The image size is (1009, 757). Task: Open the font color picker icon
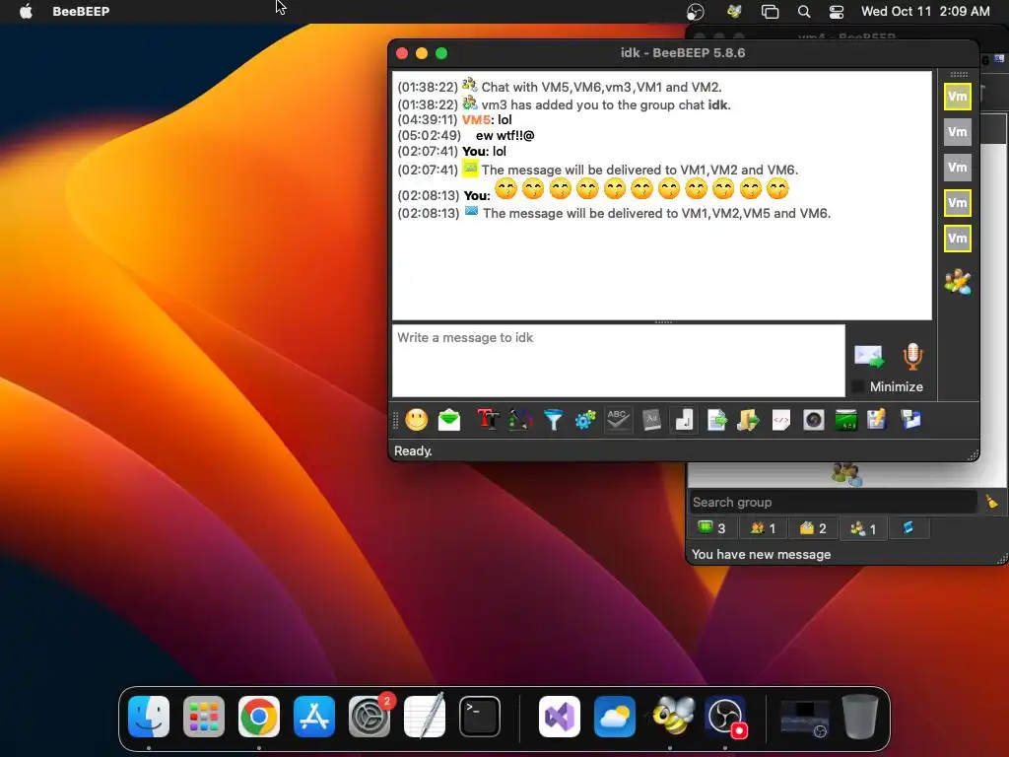pyautogui.click(x=520, y=420)
